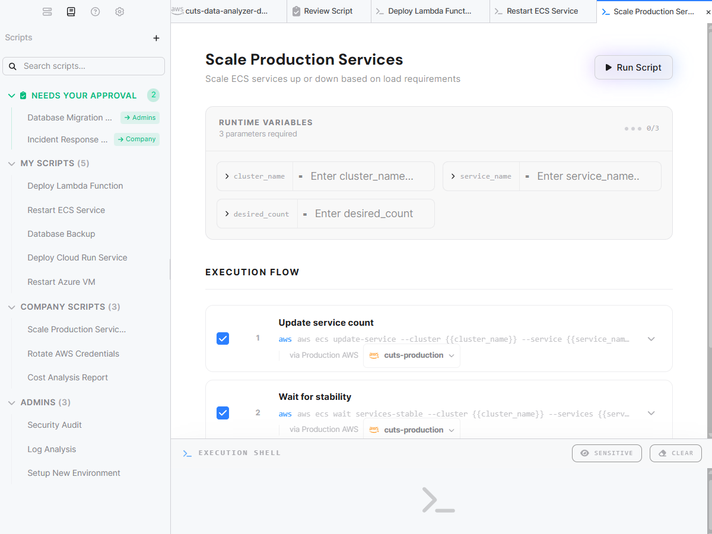The image size is (712, 534).
Task: Open Log Analysis script
Action: [x=52, y=449]
